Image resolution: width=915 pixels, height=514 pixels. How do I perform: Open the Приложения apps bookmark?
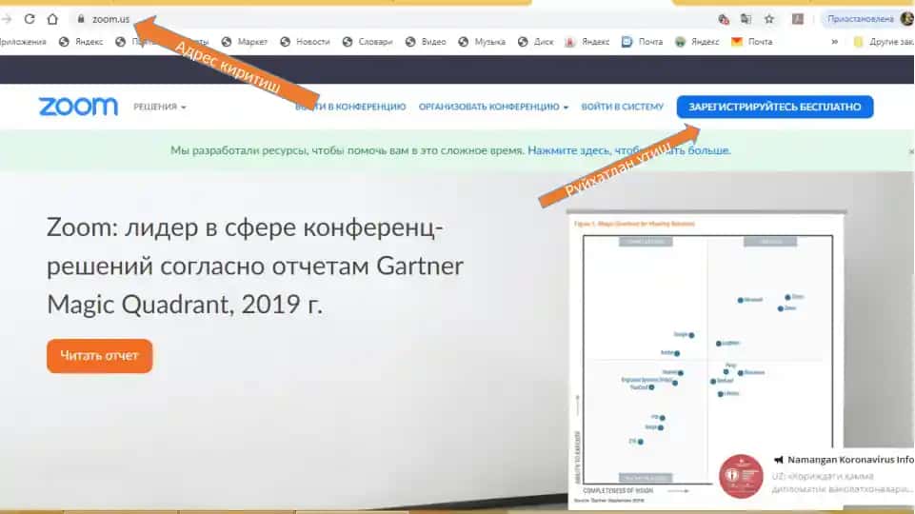point(22,42)
